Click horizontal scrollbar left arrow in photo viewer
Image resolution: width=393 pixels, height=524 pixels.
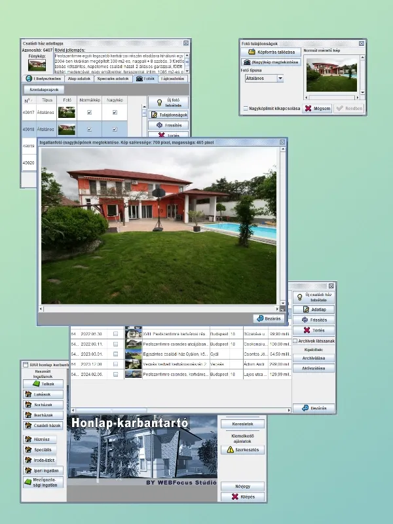coord(41,309)
